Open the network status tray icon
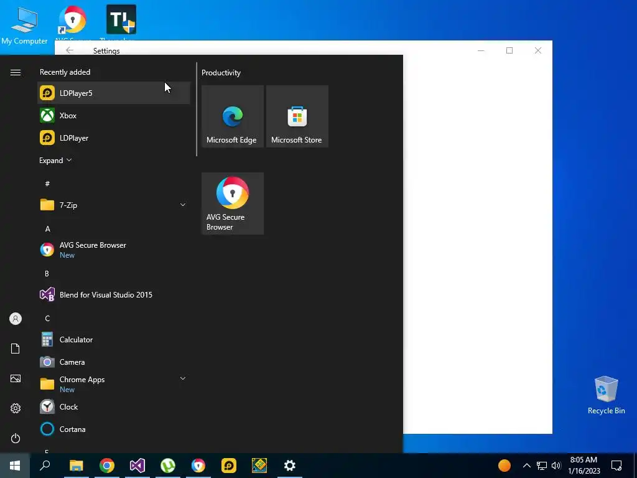The image size is (637, 478). 542,466
